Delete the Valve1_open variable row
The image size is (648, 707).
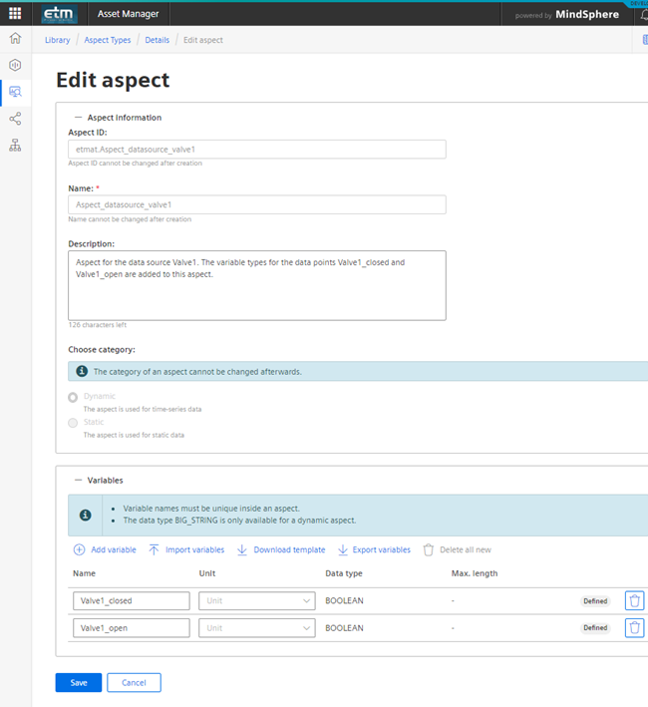click(x=634, y=628)
